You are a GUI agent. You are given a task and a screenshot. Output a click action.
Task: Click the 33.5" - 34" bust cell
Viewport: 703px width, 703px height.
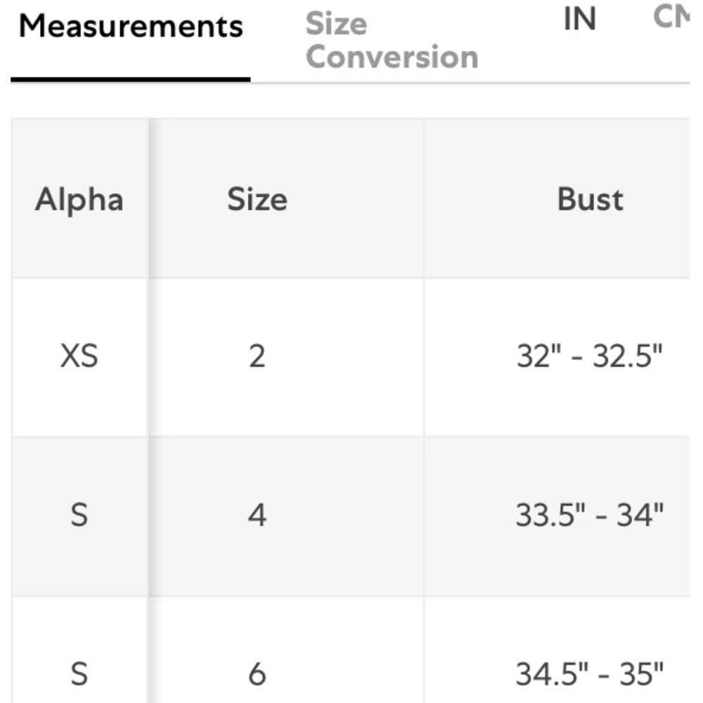(x=590, y=515)
